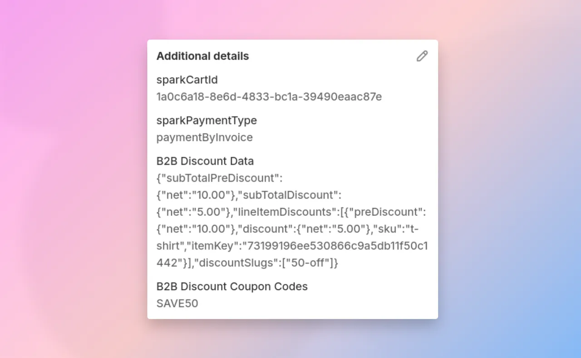Screen dimensions: 581x358
Task: Click the B2B Discount Coupon Codes heading
Action: (232, 287)
